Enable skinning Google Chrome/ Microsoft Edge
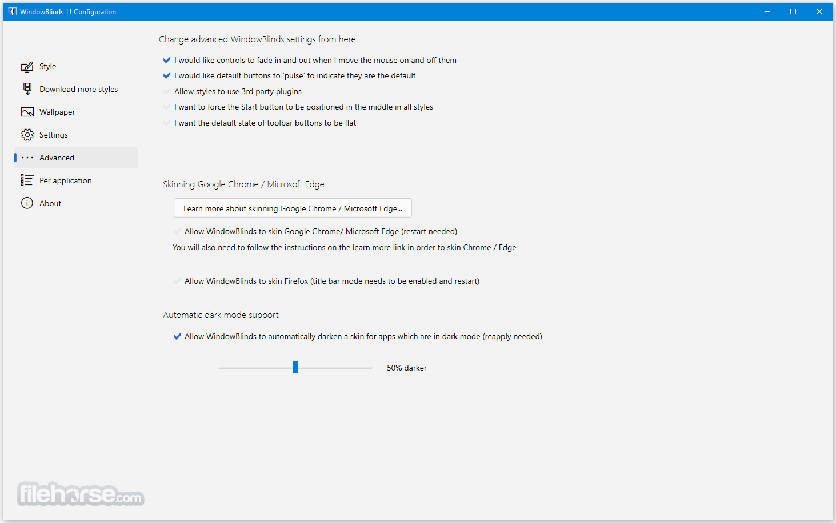This screenshot has height=523, width=836. (x=177, y=231)
